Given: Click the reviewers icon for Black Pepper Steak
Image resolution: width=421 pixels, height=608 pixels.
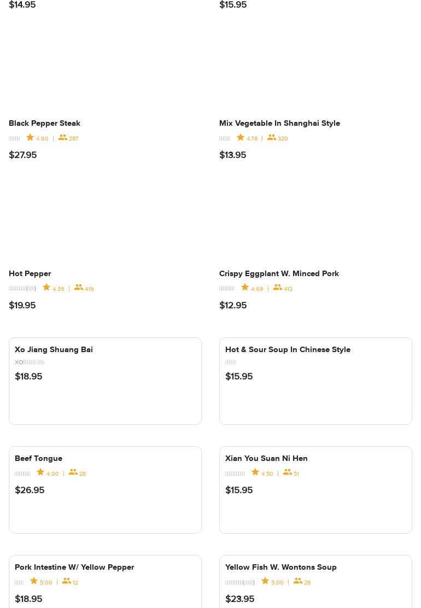Looking at the screenshot, I should click(x=63, y=138).
